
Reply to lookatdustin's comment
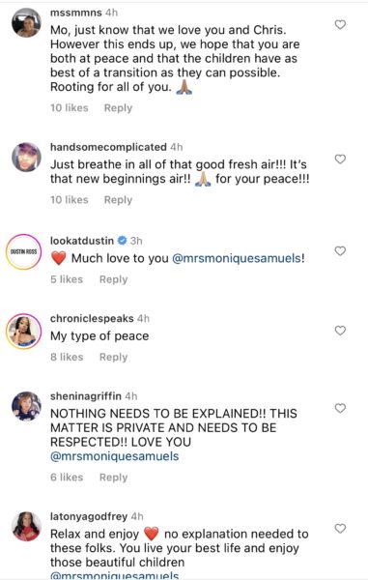tap(113, 279)
